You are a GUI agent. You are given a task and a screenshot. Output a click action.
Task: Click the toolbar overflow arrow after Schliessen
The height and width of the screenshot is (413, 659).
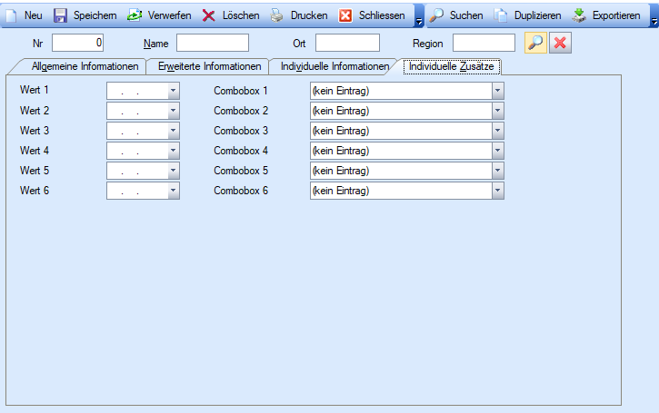coord(418,18)
